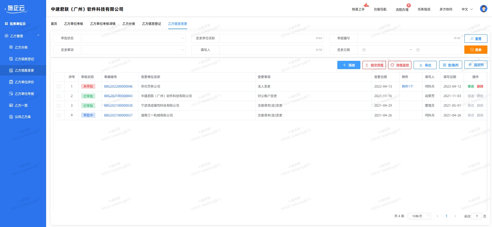This screenshot has height=227, width=492.
Task: Click the 乙方分类 sidebar icon
Action: pyautogui.click(x=11, y=47)
